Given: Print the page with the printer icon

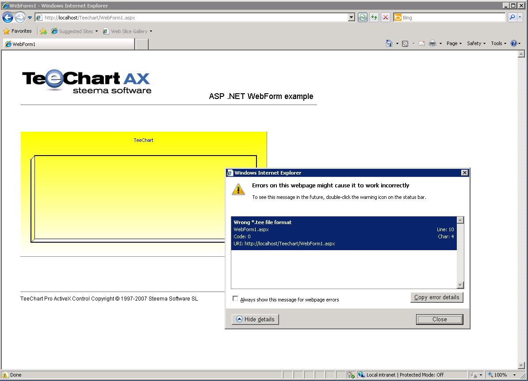Looking at the screenshot, I should tap(432, 43).
